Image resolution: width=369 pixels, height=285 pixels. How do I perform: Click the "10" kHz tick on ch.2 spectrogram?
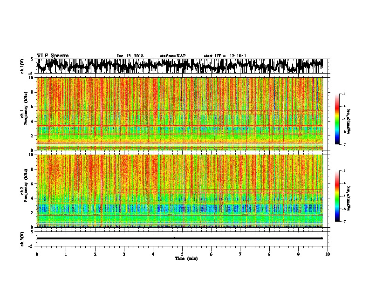coord(32,155)
